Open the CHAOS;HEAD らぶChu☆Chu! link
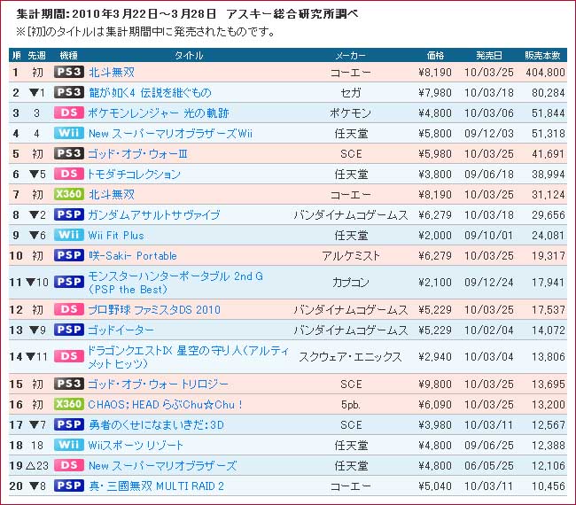The width and height of the screenshot is (576, 505). (x=166, y=404)
